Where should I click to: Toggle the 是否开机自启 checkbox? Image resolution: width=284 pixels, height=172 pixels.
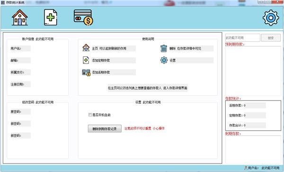point(90,115)
